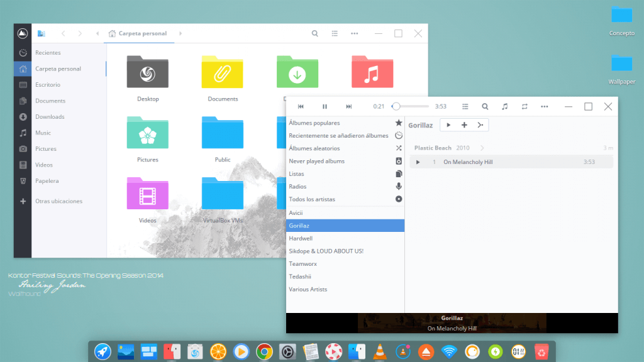The width and height of the screenshot is (644, 362).
Task: Open VLC cone icon in the dock
Action: [x=380, y=352]
